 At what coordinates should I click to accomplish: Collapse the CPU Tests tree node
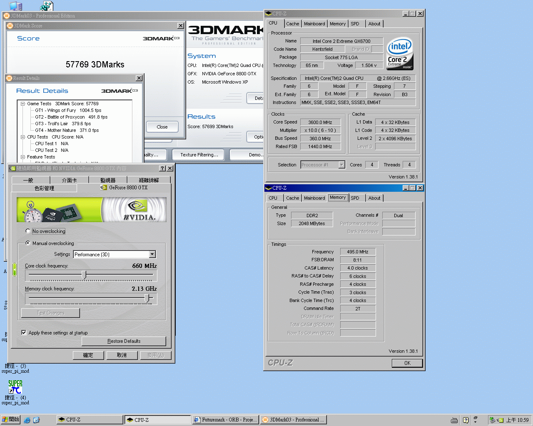point(23,137)
